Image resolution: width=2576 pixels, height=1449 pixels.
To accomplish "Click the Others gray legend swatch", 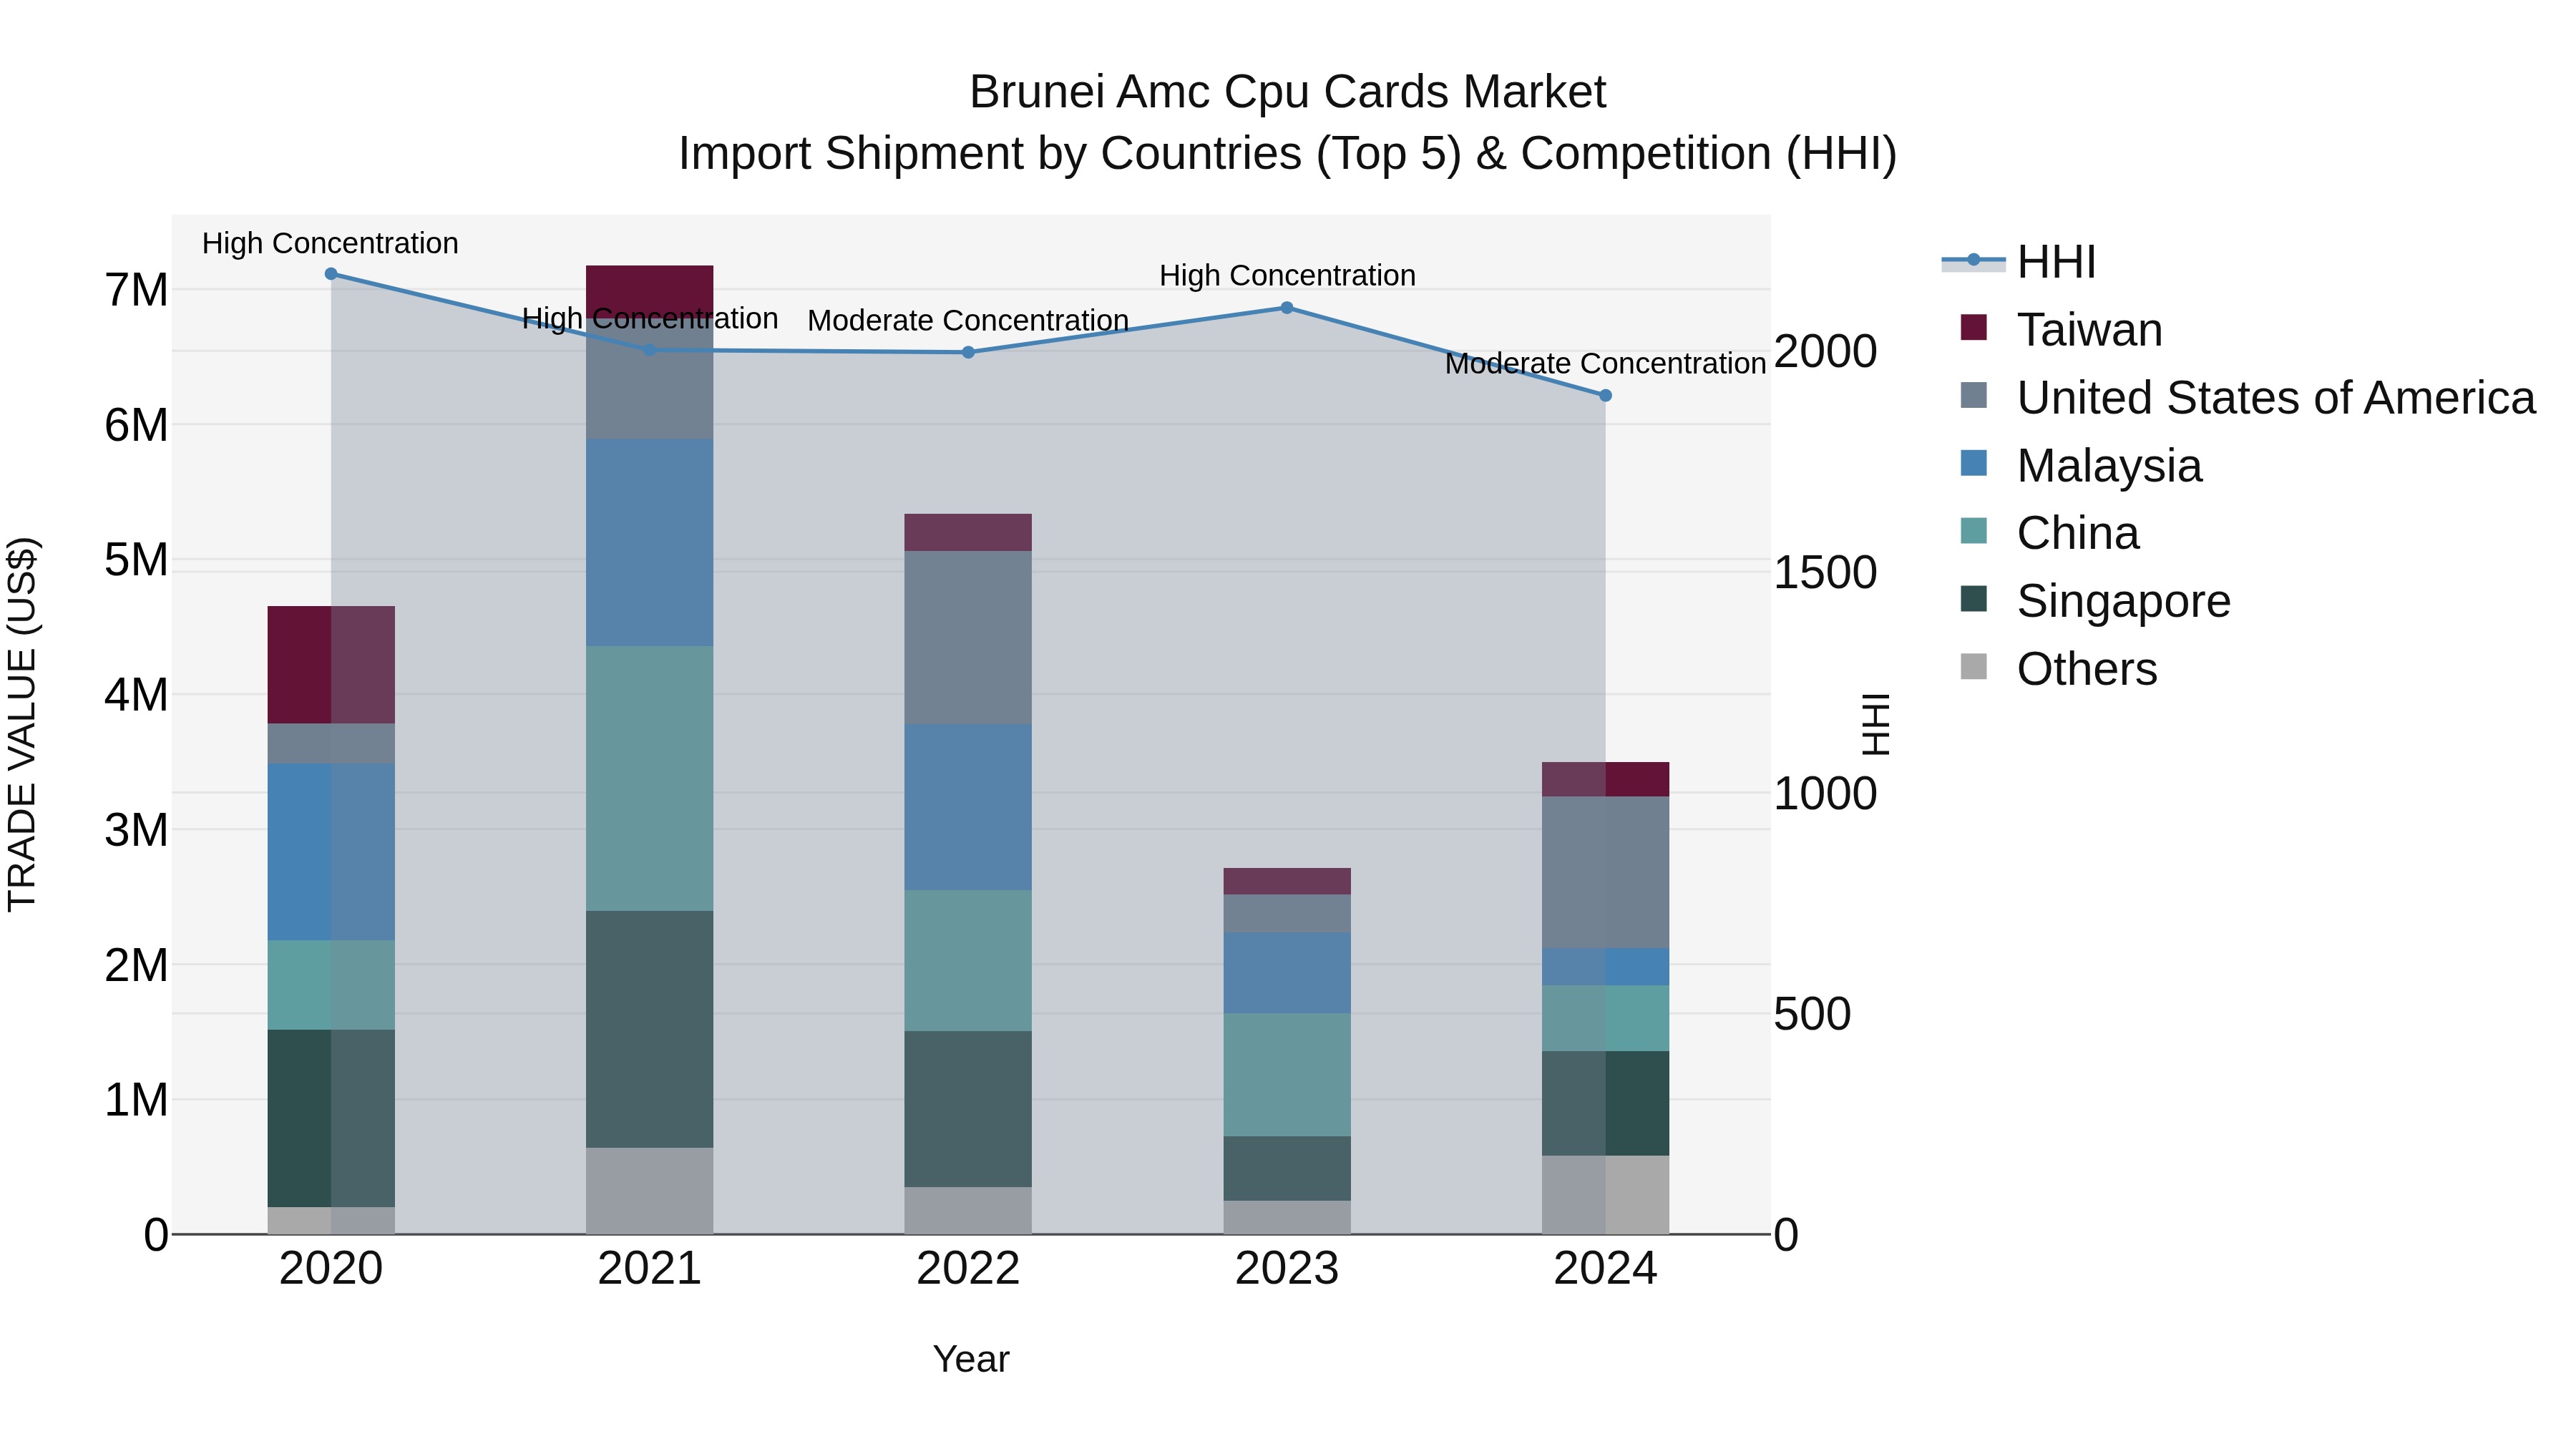I will 1974,666.
